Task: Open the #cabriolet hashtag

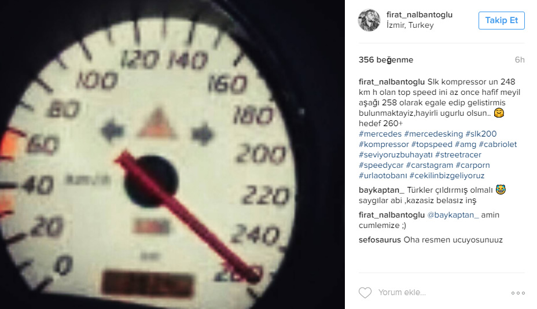Action: 498,144
